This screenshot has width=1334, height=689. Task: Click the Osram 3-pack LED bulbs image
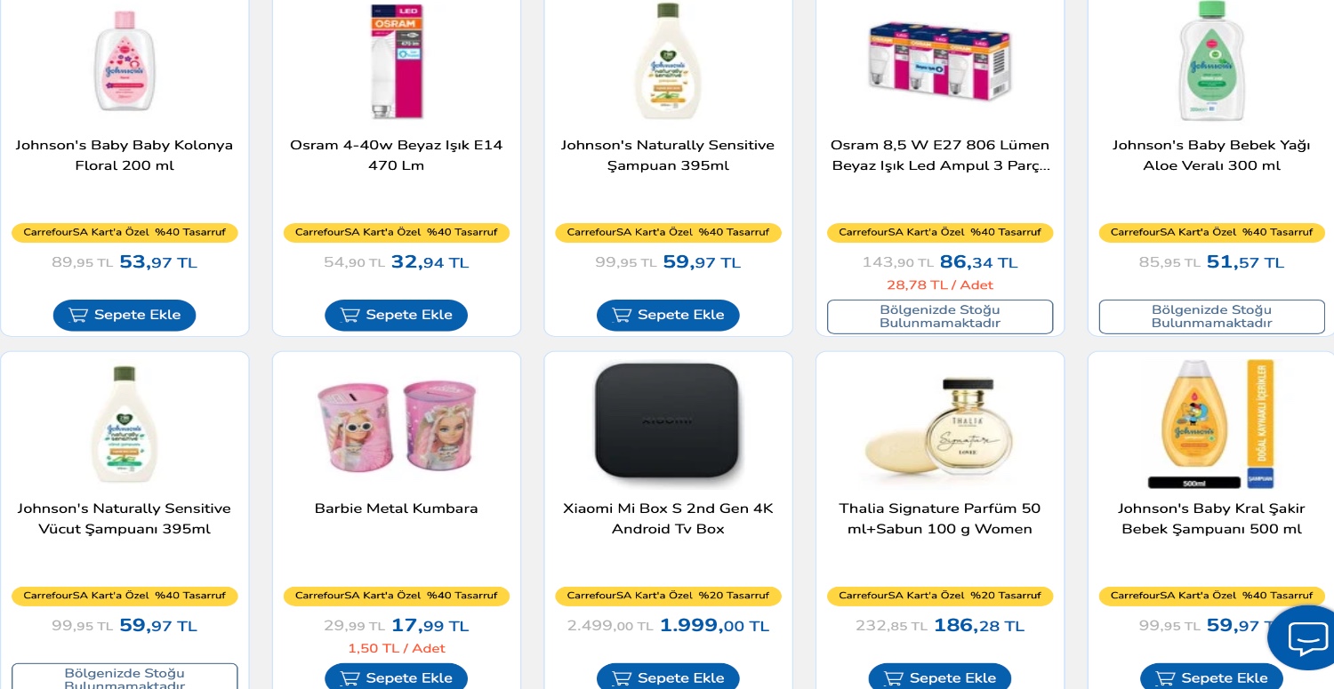(939, 61)
